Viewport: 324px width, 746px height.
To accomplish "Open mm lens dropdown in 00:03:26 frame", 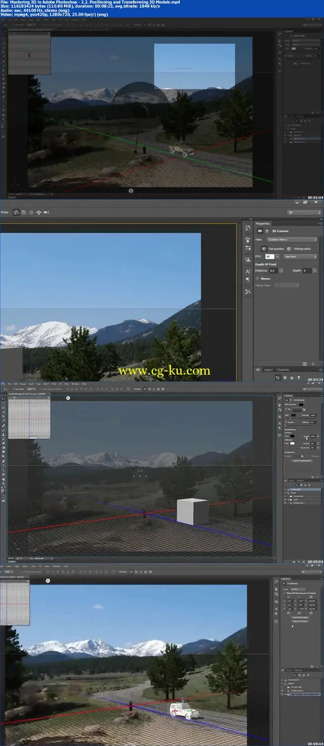I will pyautogui.click(x=300, y=256).
